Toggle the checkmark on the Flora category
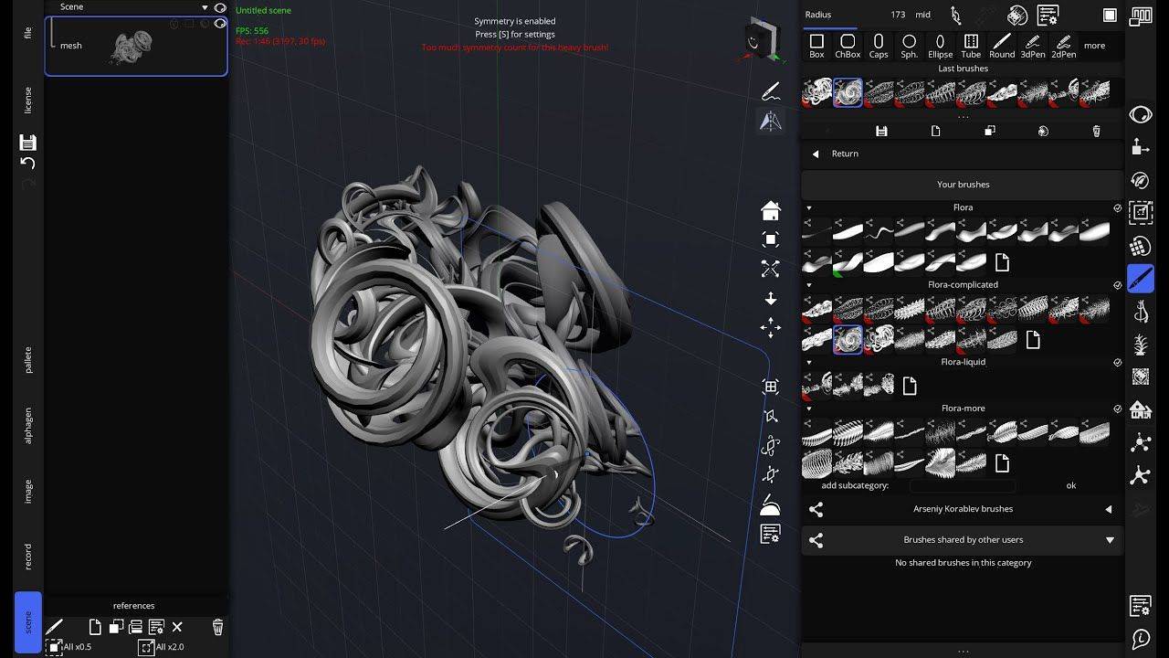Viewport: 1169px width, 658px height. tap(1118, 208)
